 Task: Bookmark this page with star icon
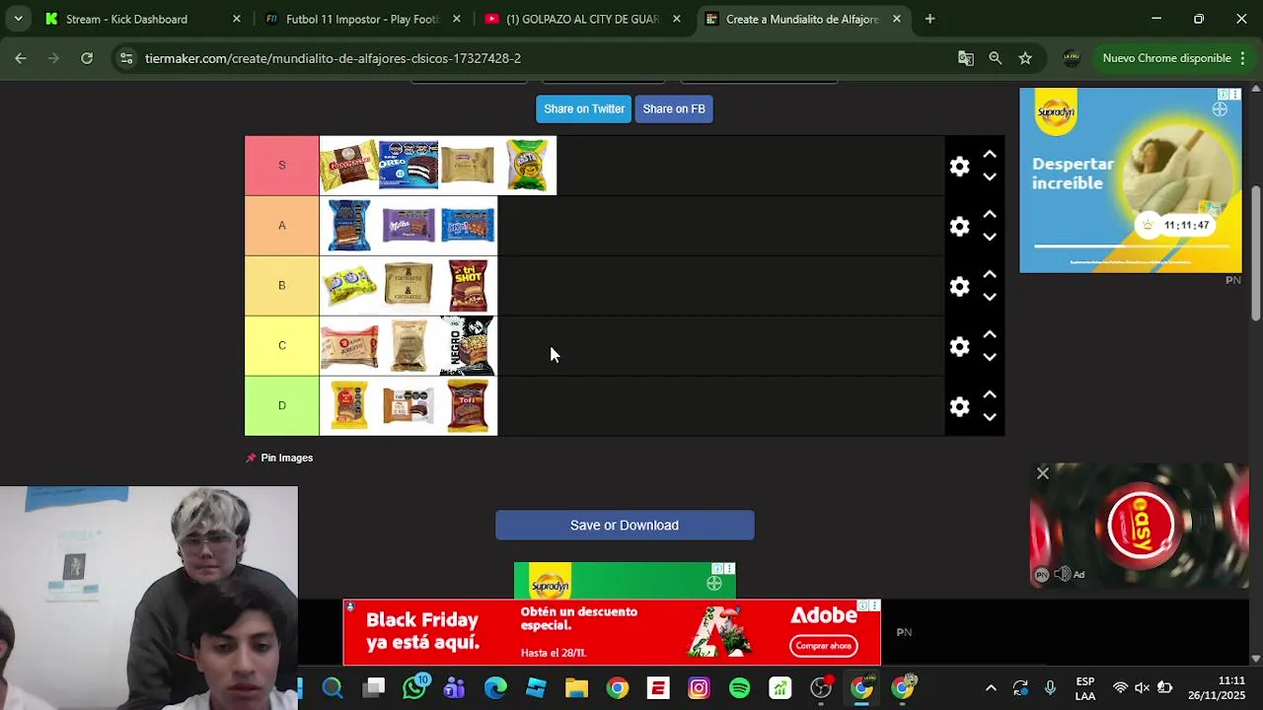click(1025, 58)
